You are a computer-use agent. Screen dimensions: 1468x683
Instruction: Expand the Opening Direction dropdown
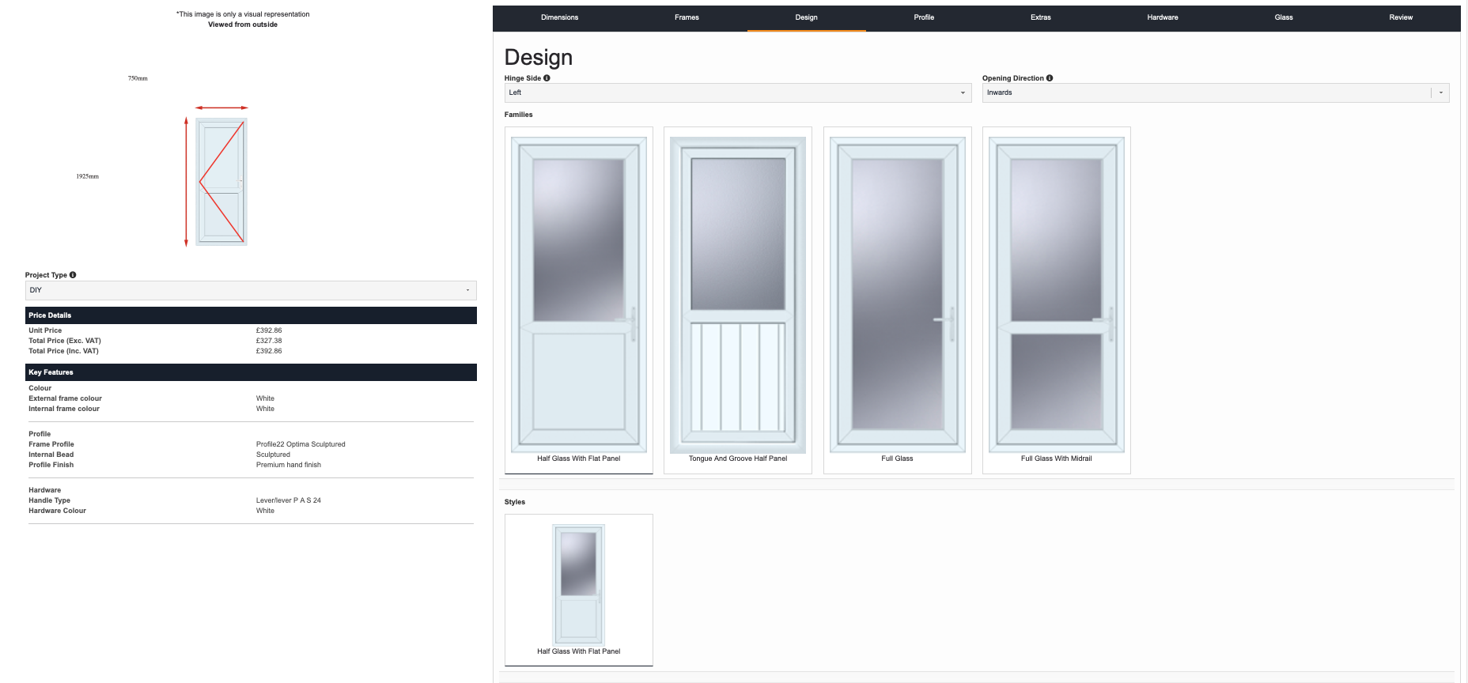(1215, 93)
